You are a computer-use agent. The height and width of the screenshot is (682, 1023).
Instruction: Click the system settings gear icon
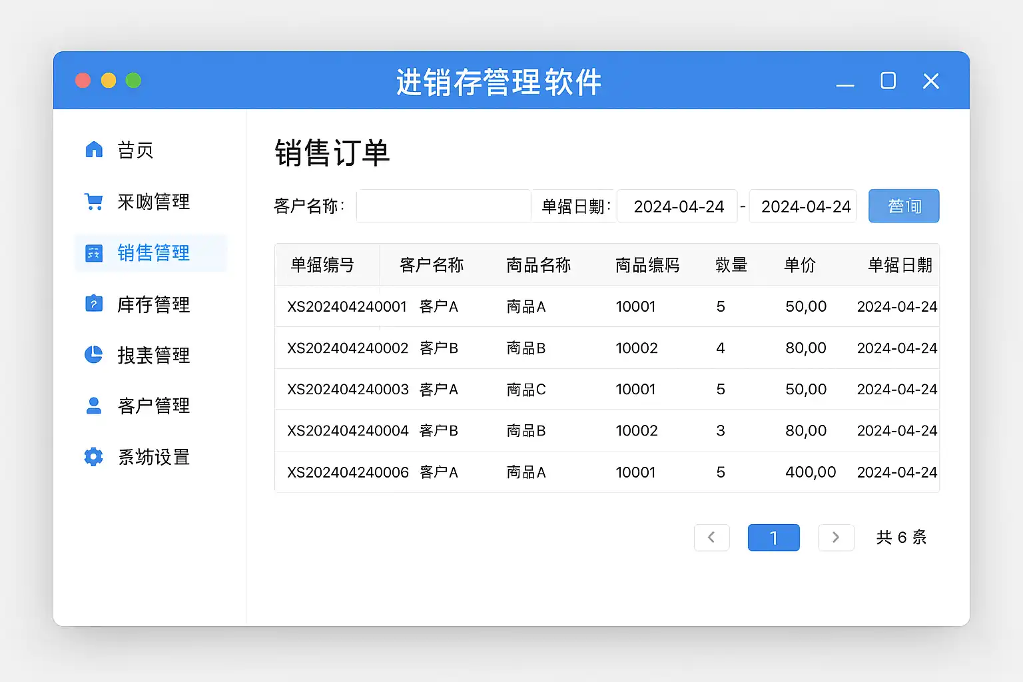pos(94,457)
